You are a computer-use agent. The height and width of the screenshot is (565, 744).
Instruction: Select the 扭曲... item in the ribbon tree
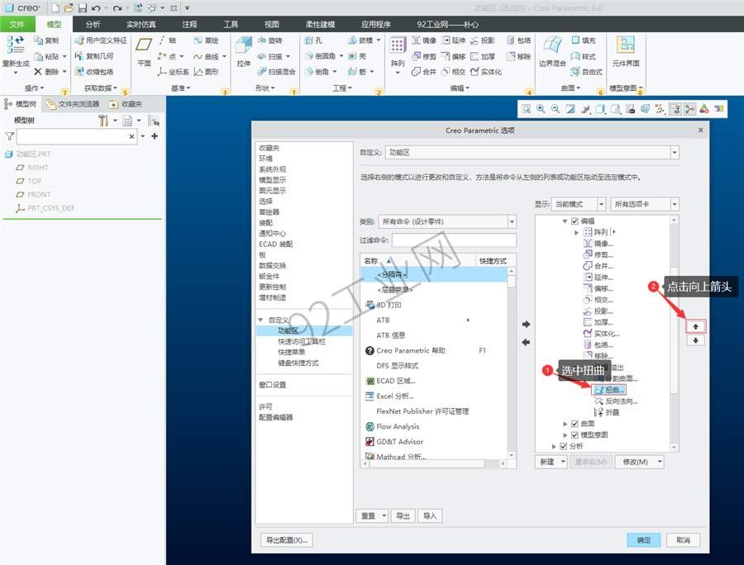pyautogui.click(x=608, y=390)
